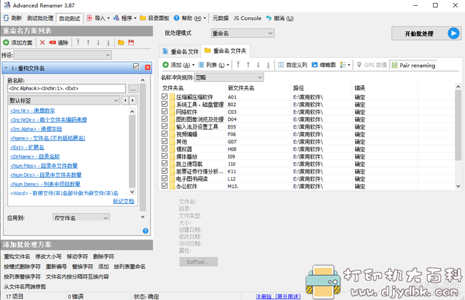Open the 列表 (L) dropdown
The width and height of the screenshot is (465, 300).
tap(213, 65)
